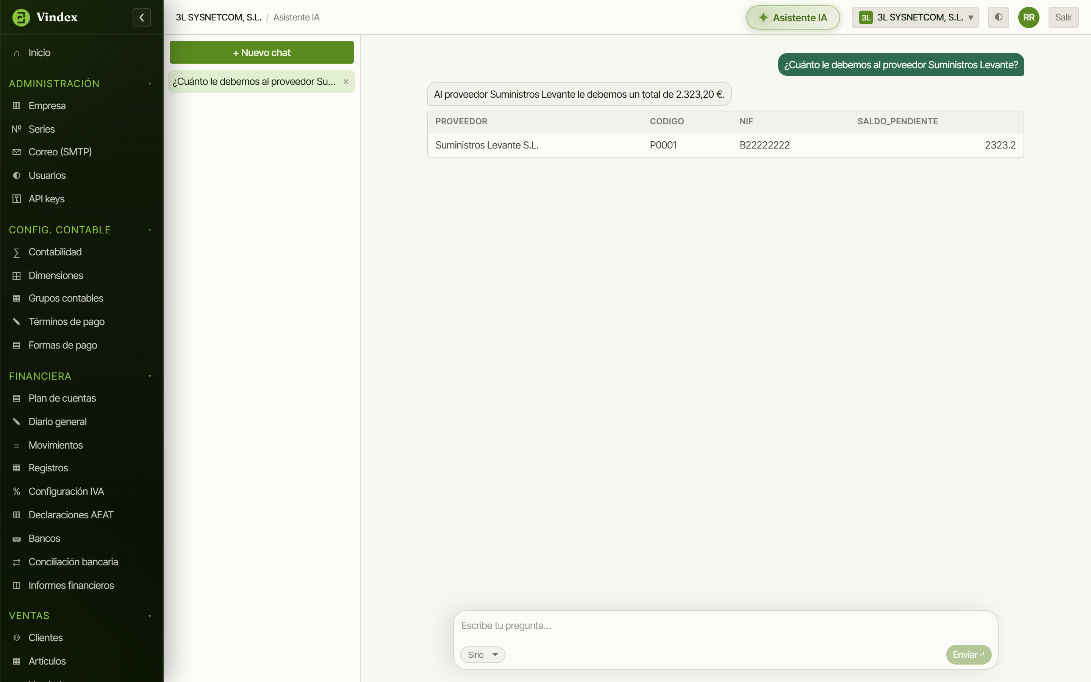This screenshot has width=1091, height=682.
Task: Start a new chat with Nuevo chat
Action: coord(261,52)
